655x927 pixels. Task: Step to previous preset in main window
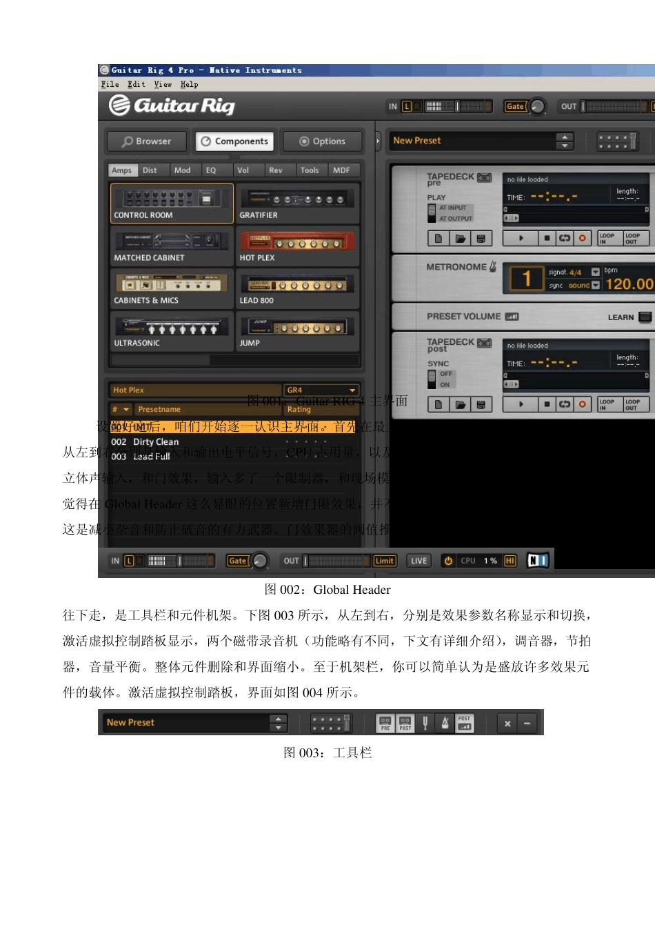(565, 137)
